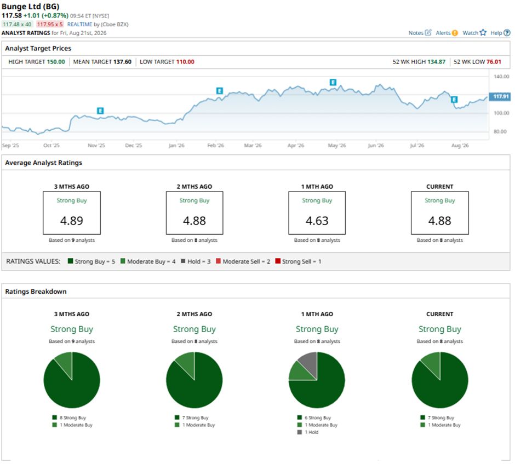Open the Help question mark icon
The height and width of the screenshot is (464, 515).
point(507,33)
